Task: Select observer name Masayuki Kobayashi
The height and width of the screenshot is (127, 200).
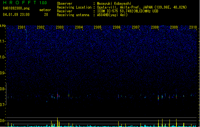Action: point(114,3)
